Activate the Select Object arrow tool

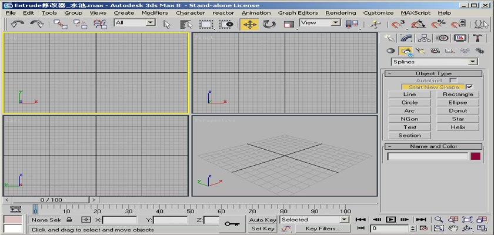coord(167,25)
